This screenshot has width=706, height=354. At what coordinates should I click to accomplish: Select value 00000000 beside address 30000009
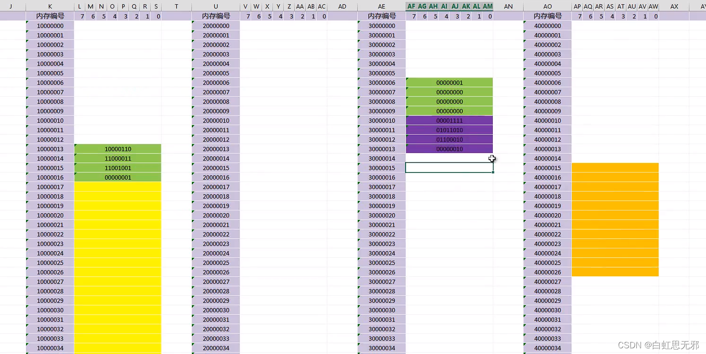pyautogui.click(x=450, y=111)
